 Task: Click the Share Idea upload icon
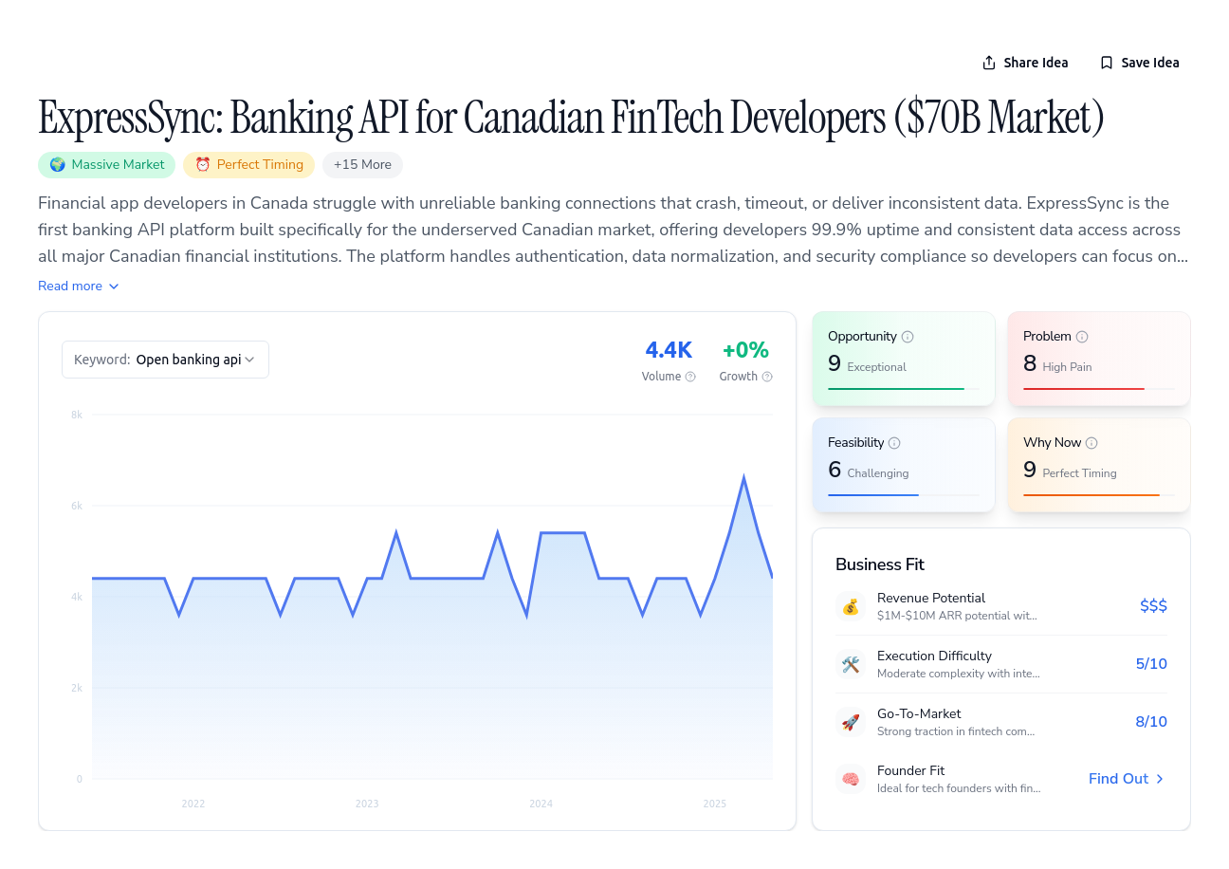989,63
